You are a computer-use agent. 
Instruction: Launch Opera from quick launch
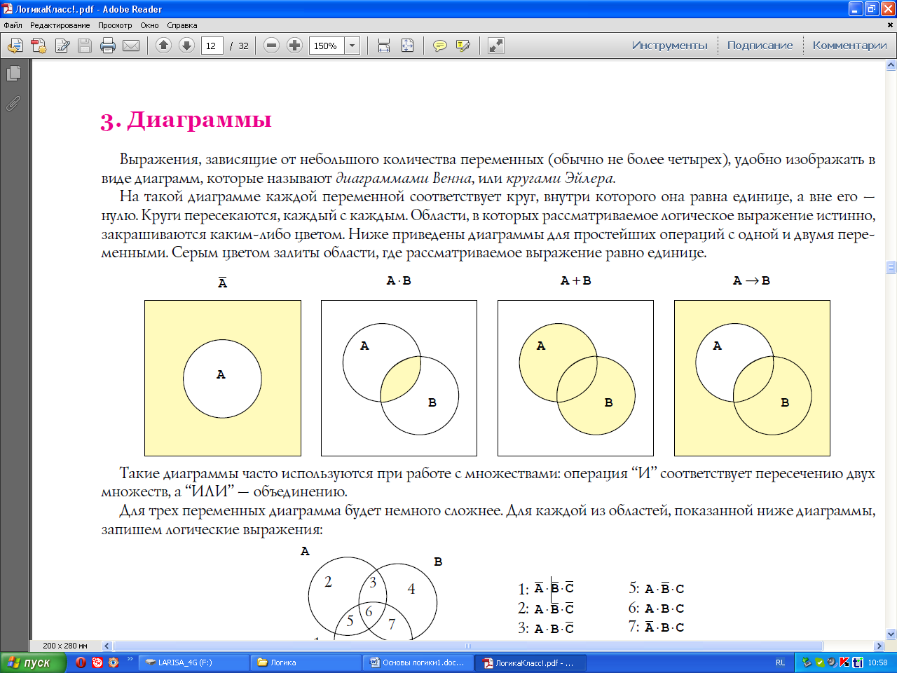pyautogui.click(x=81, y=662)
